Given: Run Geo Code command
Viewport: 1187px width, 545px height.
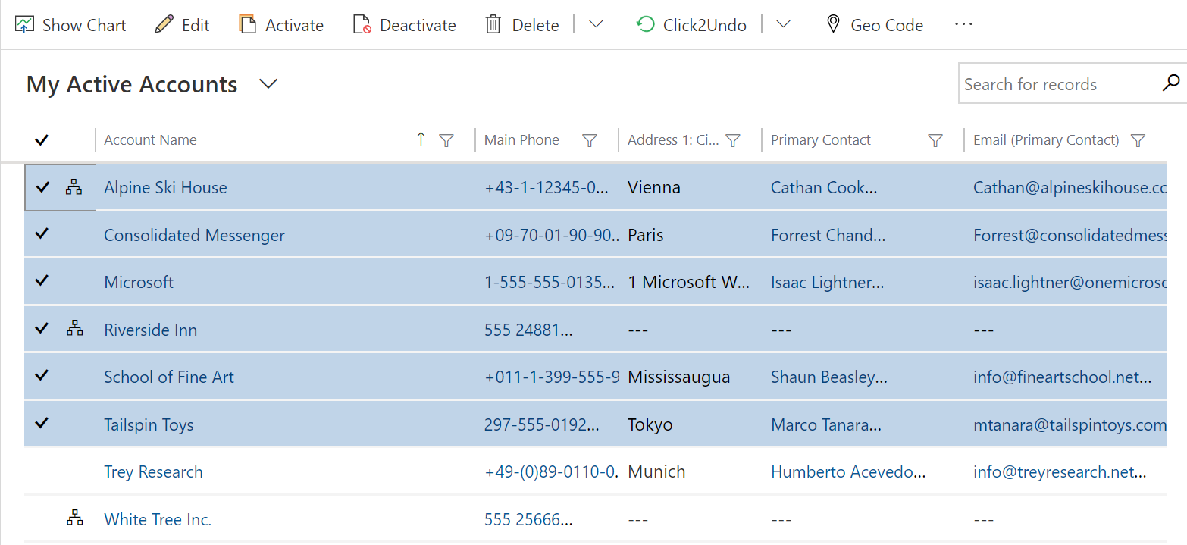Looking at the screenshot, I should 875,25.
